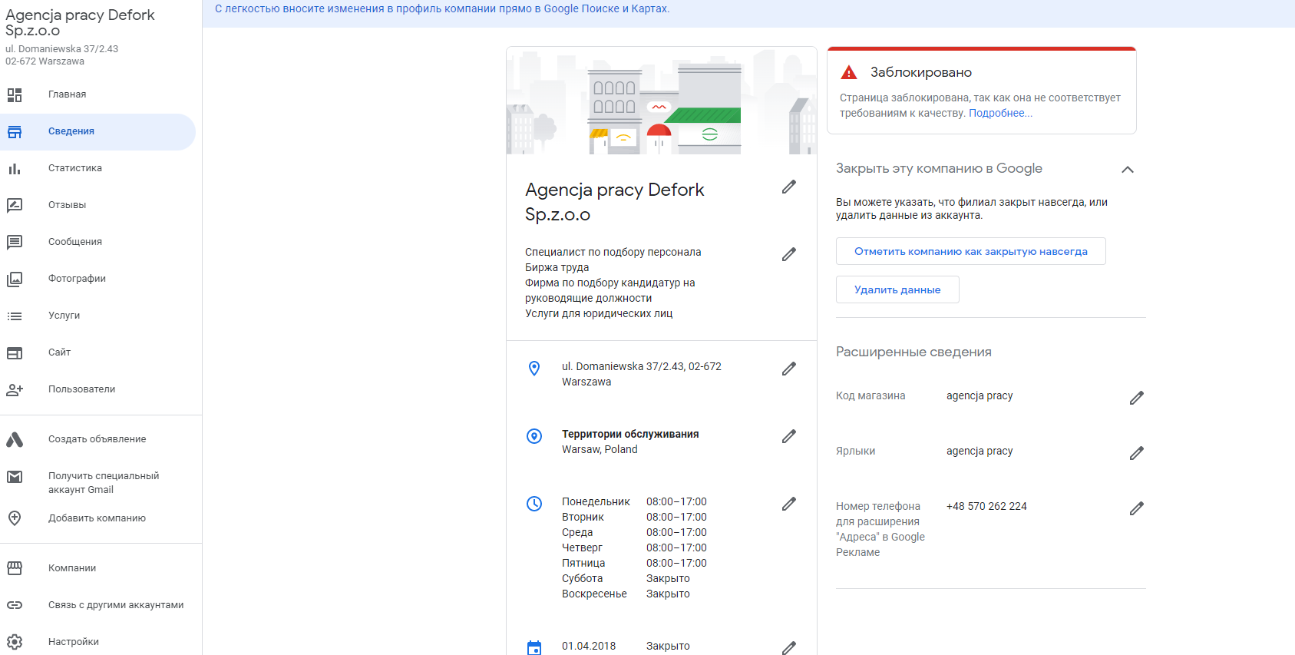
Task: Click the Понедельник 08:00–17:00 hours row
Action: tap(634, 501)
